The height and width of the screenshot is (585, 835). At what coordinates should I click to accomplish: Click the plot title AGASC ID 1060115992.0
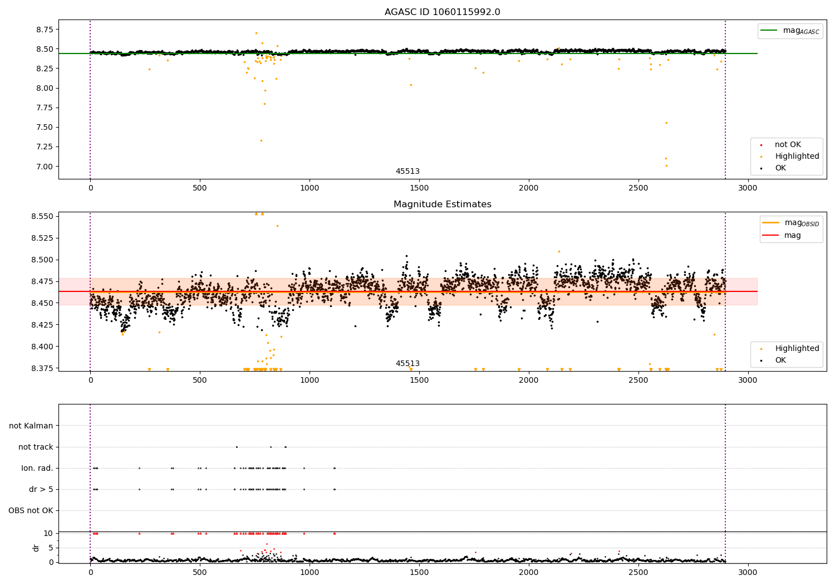[x=442, y=12]
